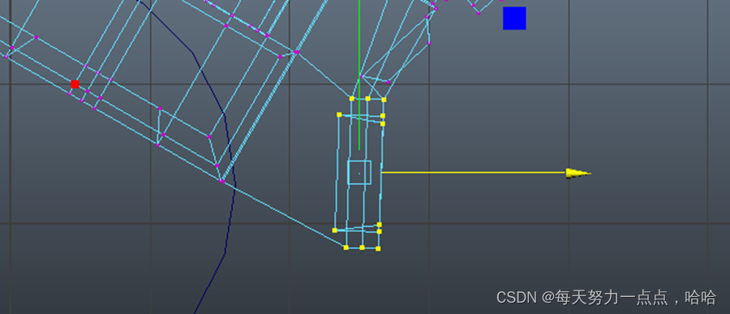Select the leftmost yellow vertex in the top row

(352, 98)
